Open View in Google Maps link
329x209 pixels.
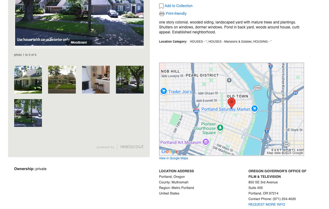(173, 158)
